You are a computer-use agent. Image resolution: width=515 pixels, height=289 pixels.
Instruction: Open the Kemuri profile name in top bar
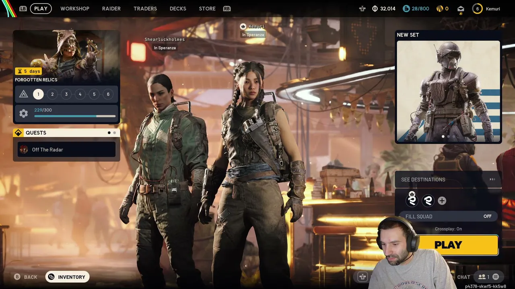[x=493, y=8]
